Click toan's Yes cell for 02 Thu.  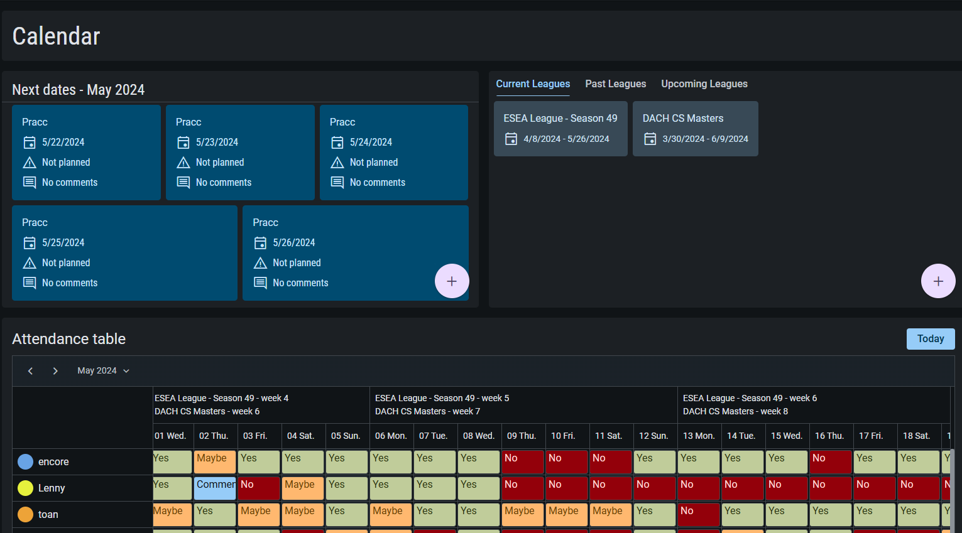(x=215, y=515)
